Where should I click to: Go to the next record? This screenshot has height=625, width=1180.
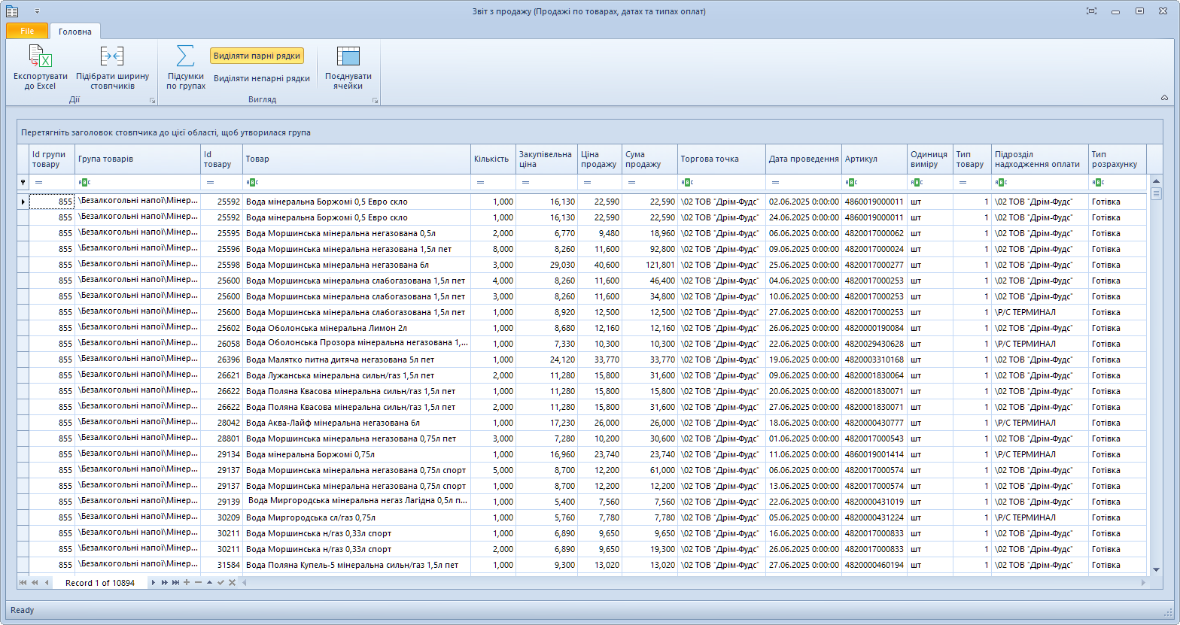tap(153, 583)
